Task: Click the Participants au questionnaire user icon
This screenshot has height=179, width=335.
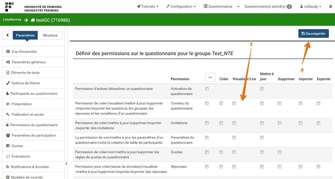Action: [x=7, y=93]
